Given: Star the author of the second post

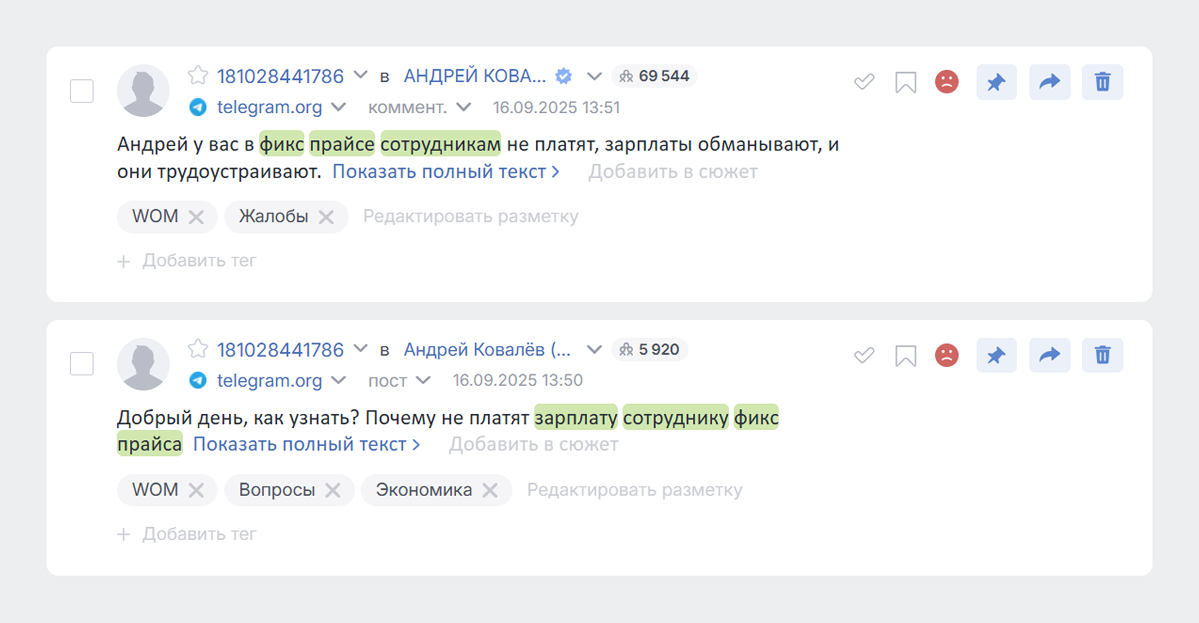Looking at the screenshot, I should click(x=198, y=349).
